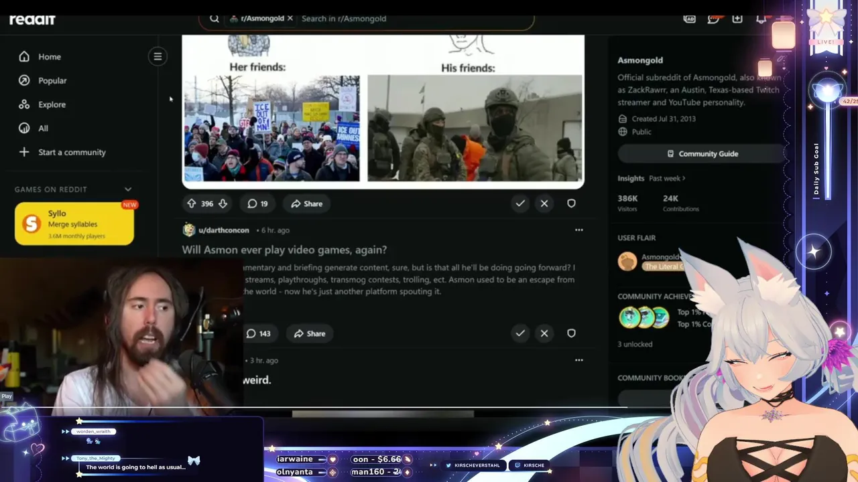Click the 'Play' tooltip label
This screenshot has width=858, height=482.
pyautogui.click(x=7, y=396)
